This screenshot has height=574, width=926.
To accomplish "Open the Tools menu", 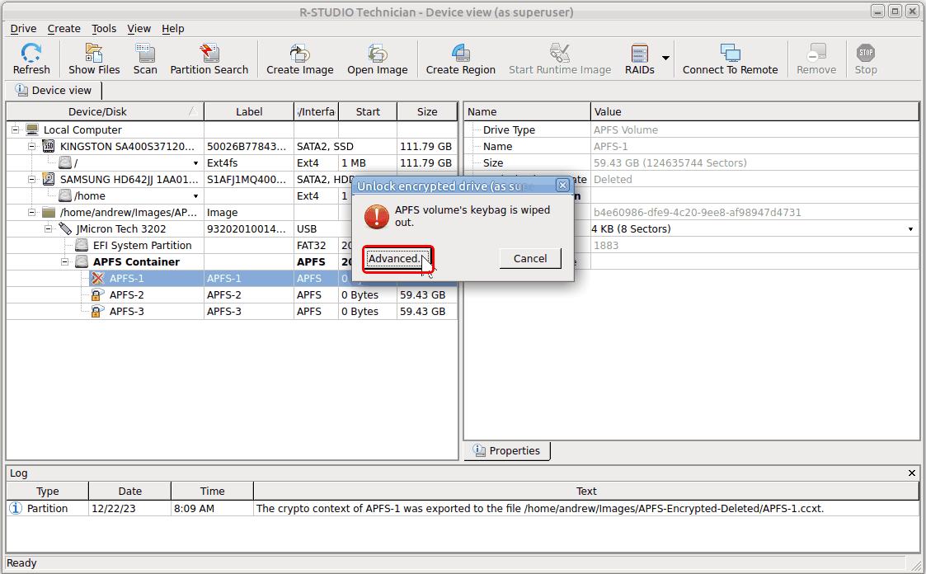I will tap(104, 28).
